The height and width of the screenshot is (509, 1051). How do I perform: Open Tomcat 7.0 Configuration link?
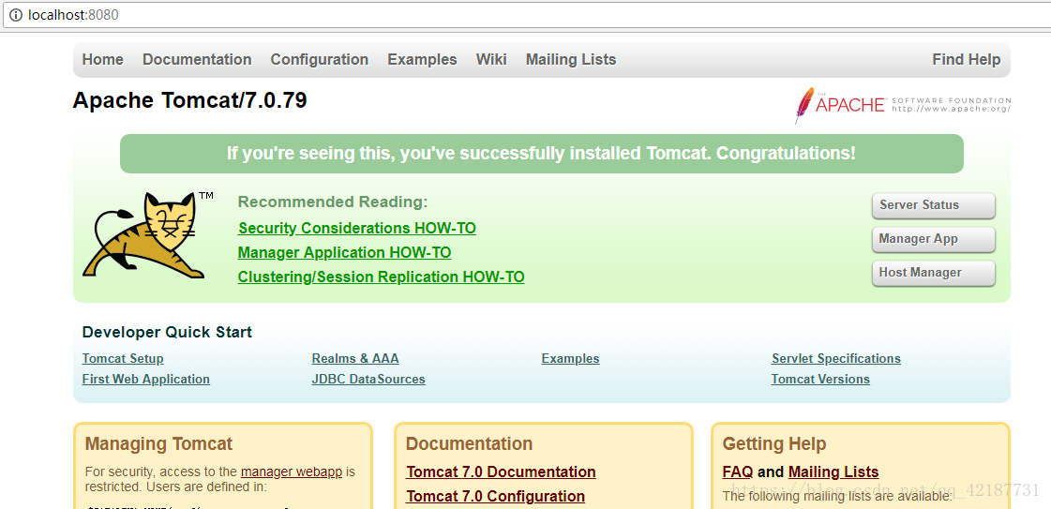(495, 496)
